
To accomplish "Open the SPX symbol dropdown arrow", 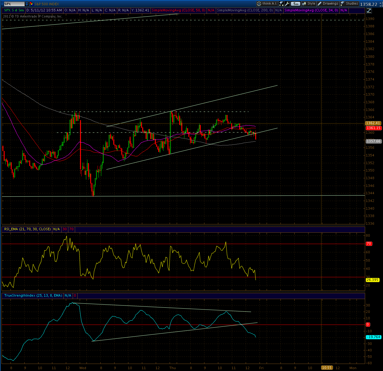I will 27,4.
